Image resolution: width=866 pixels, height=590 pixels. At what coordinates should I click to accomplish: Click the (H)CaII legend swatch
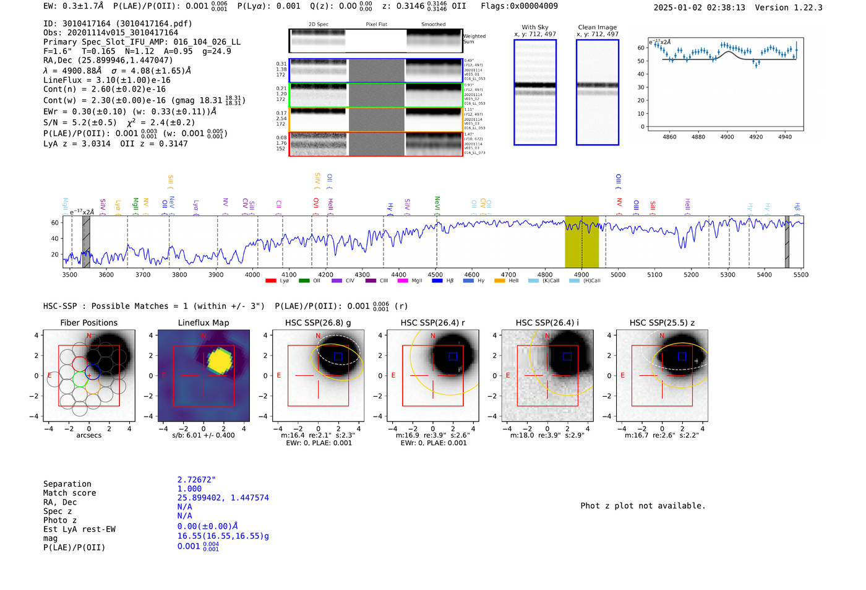point(574,281)
